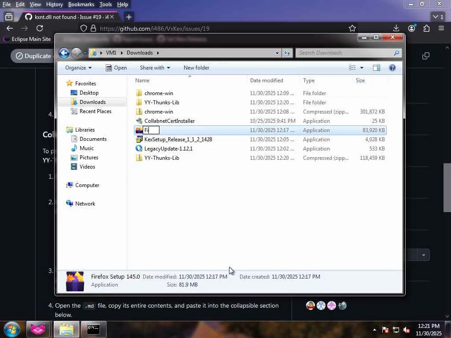Screen dimensions: 451x338
Task: Click VM1 in the address breadcrumb
Action: click(111, 53)
